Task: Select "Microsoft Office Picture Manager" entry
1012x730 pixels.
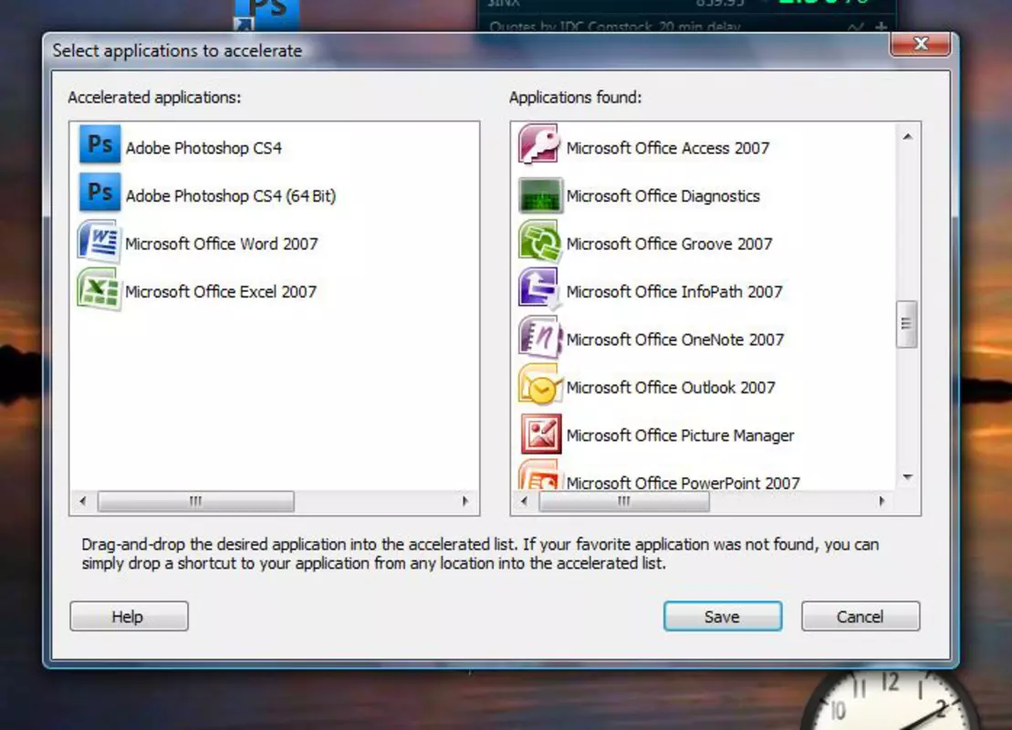Action: 680,435
